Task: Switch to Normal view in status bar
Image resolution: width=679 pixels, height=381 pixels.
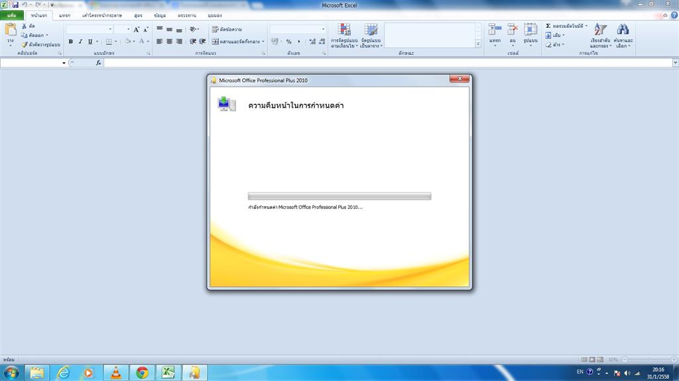Action: [x=584, y=359]
